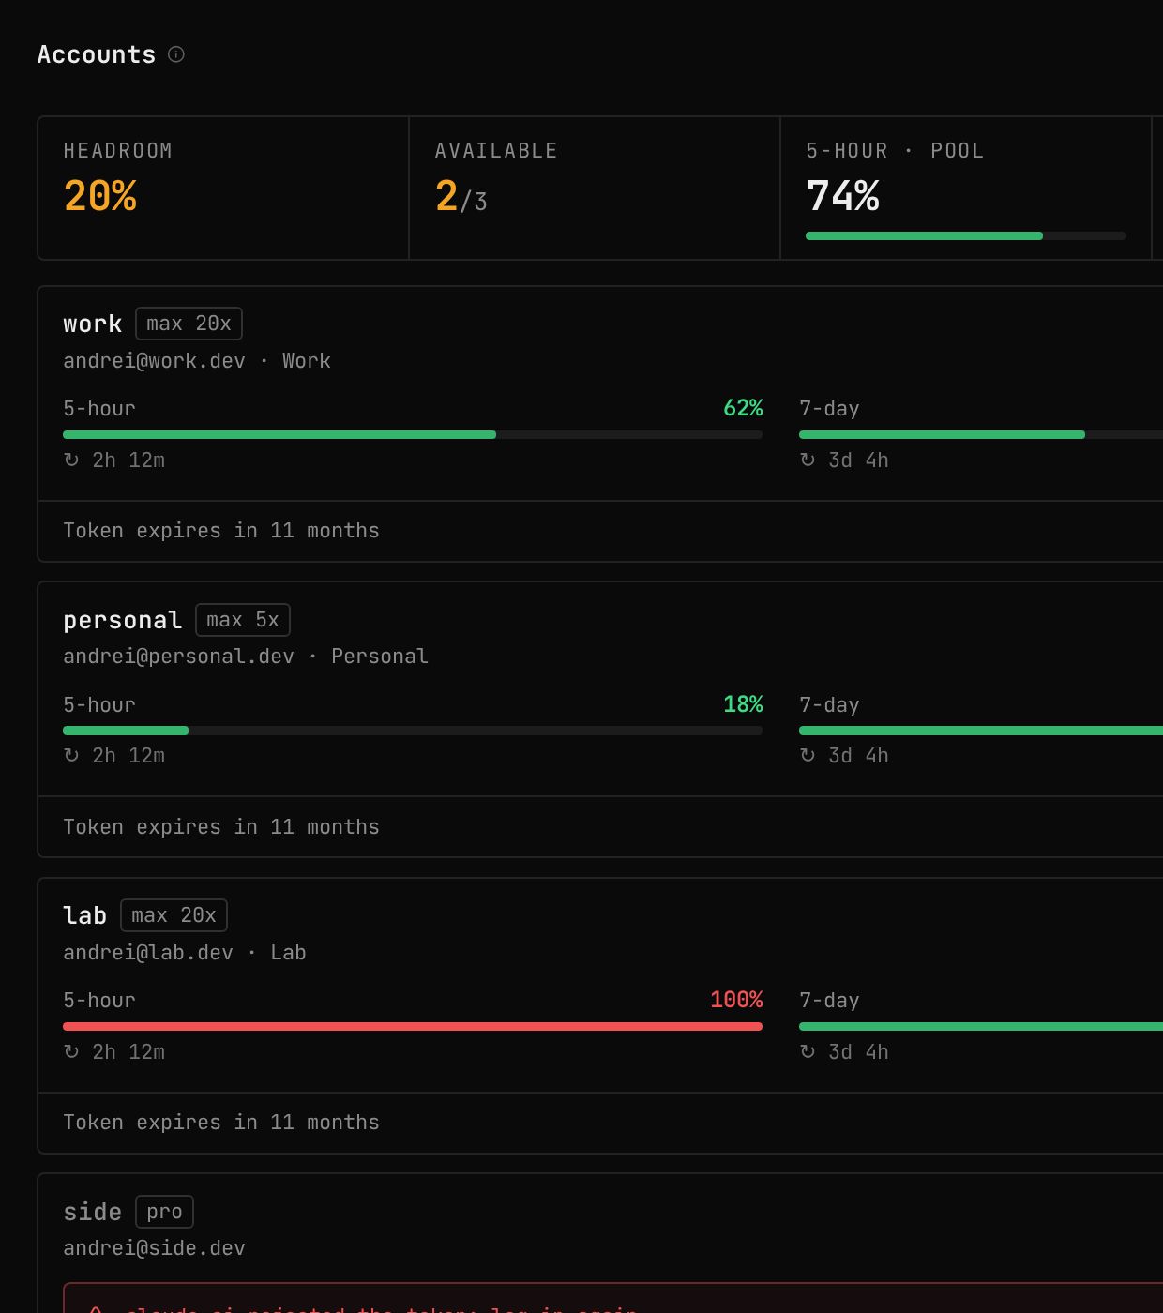Click the HEADROOM 20% value
1163x1313 pixels.
pos(100,197)
